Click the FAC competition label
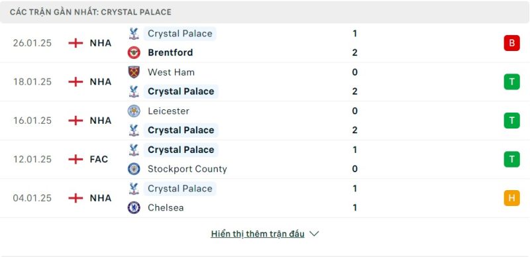530x257 pixels. [x=99, y=159]
